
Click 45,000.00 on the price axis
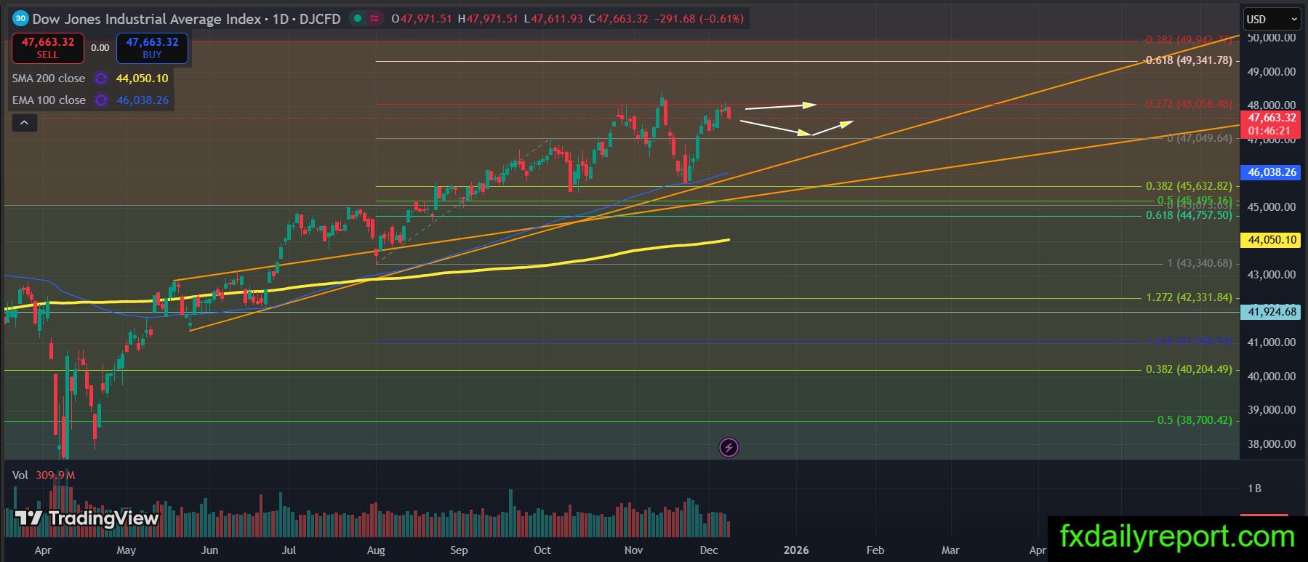[x=1272, y=207]
